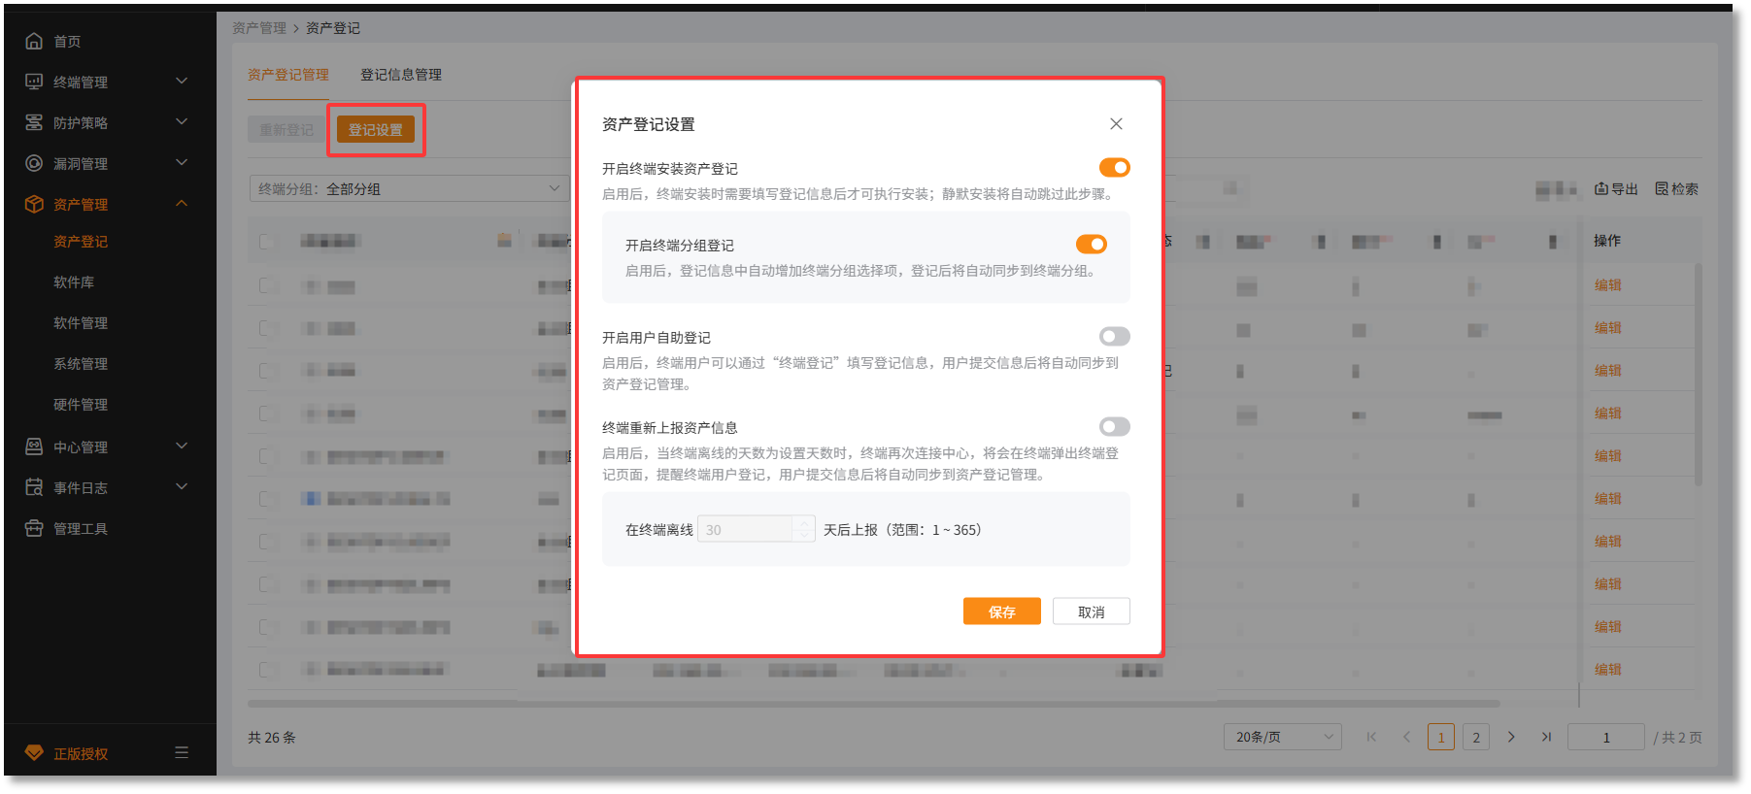Click the 事件日志 calendar icon
Viewport: 1751px width, 794px height.
point(34,487)
